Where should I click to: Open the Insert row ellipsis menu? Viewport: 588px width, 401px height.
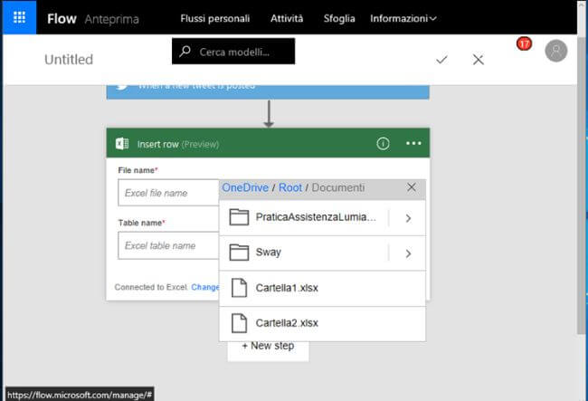[413, 143]
